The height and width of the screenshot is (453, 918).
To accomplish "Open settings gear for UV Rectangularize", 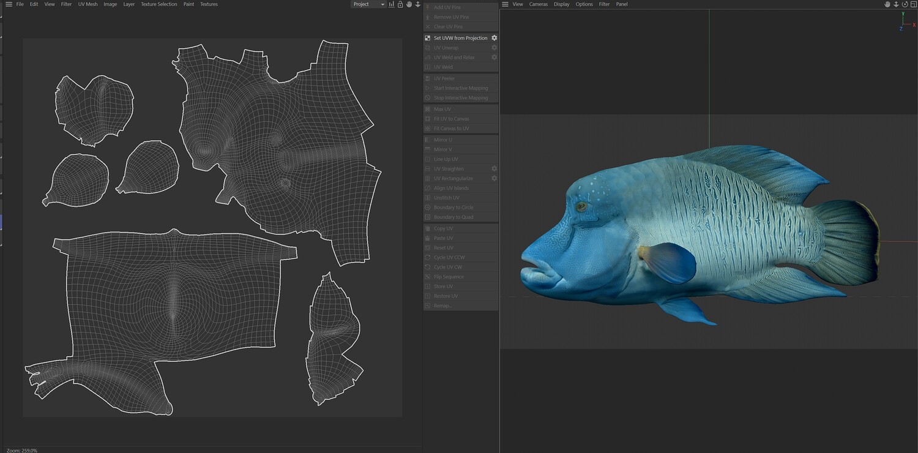I will pyautogui.click(x=494, y=179).
